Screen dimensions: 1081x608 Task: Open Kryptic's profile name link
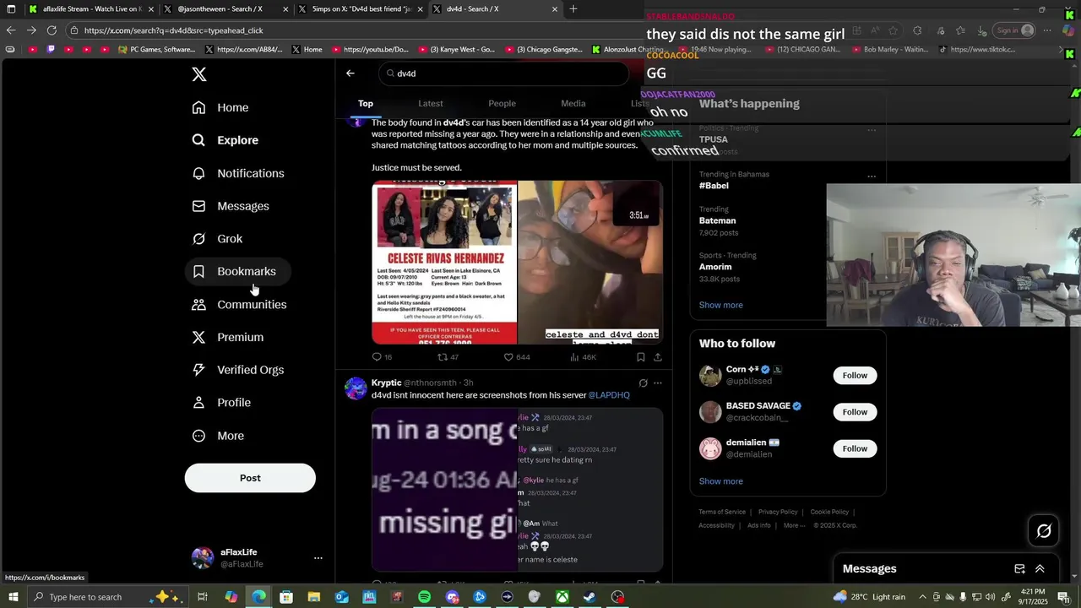coord(386,383)
